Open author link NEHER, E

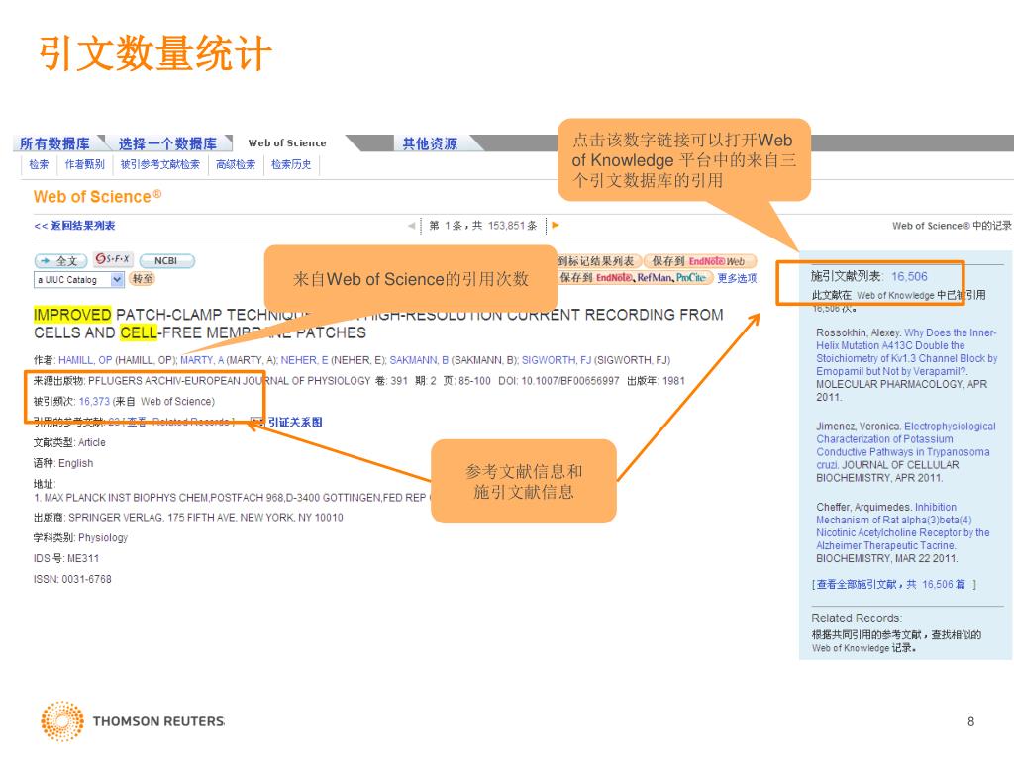tap(305, 360)
